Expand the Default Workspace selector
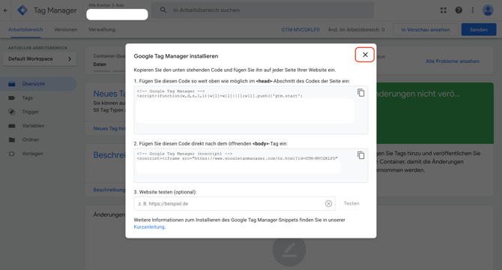The height and width of the screenshot is (270, 502). coord(40,59)
